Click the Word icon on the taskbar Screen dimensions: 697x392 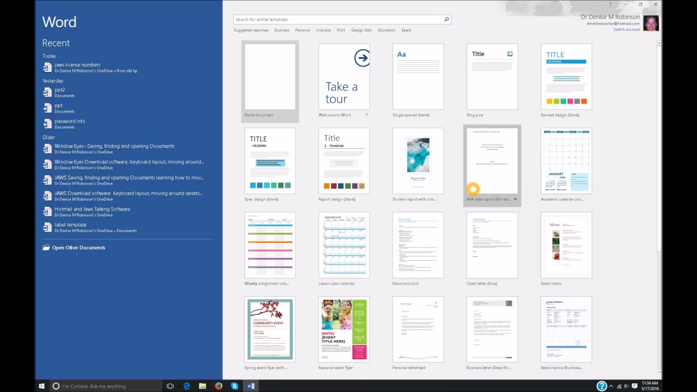(x=251, y=386)
